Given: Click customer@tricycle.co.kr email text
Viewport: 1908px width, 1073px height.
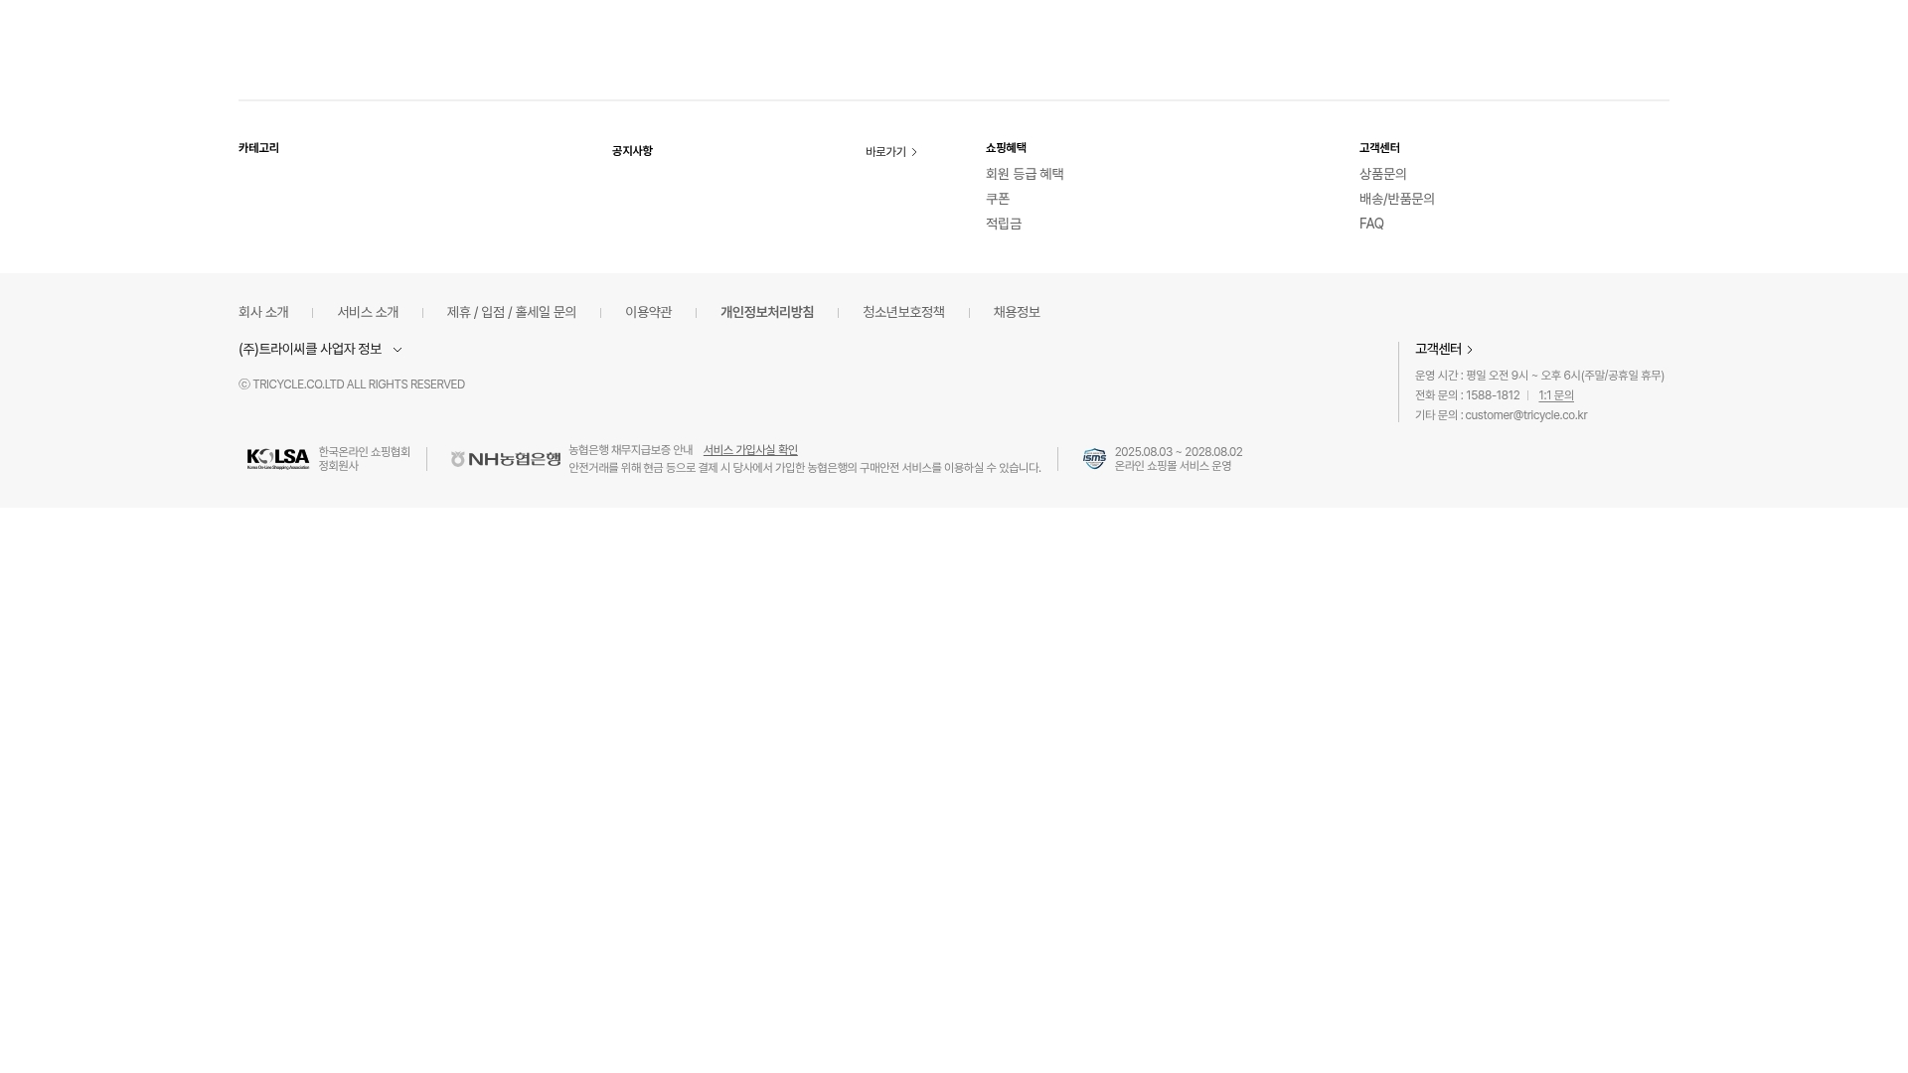Looking at the screenshot, I should click(1525, 415).
